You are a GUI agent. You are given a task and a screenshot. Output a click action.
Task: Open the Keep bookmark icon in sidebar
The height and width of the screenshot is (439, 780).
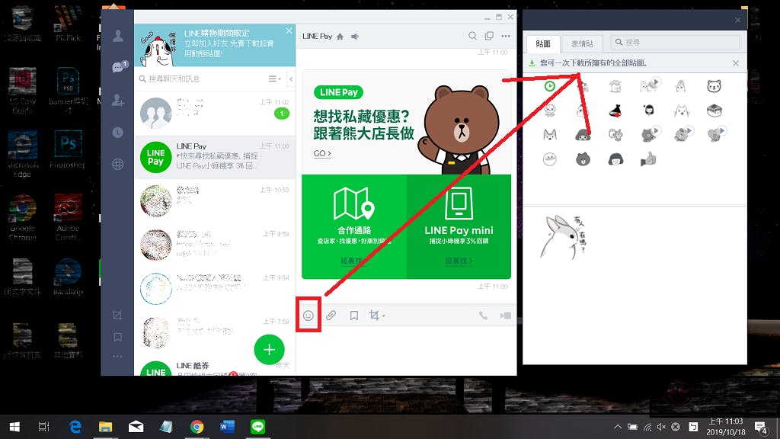[x=117, y=338]
